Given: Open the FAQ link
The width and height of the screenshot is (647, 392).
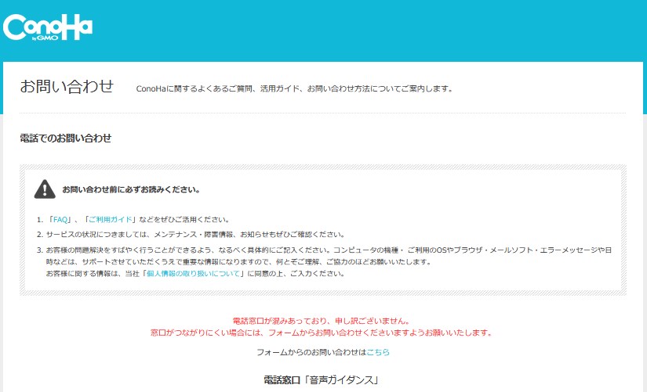Looking at the screenshot, I should (x=61, y=220).
